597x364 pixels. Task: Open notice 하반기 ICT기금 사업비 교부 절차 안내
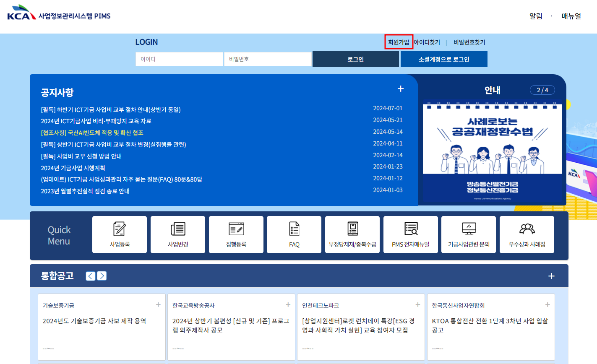pos(111,110)
